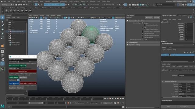
Task: Click the Solve Intersection button
Action: 14,83
